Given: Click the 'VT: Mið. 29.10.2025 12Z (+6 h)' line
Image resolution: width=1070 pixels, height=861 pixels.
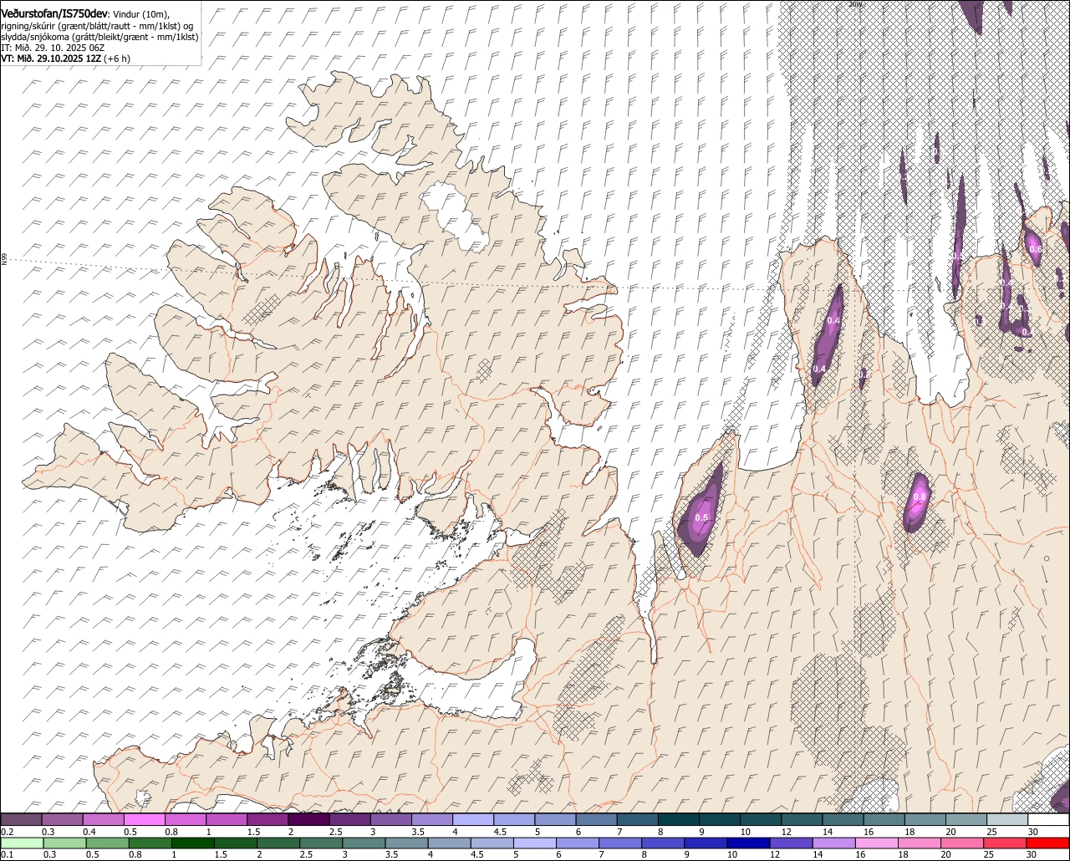Looking at the screenshot, I should (x=65, y=59).
